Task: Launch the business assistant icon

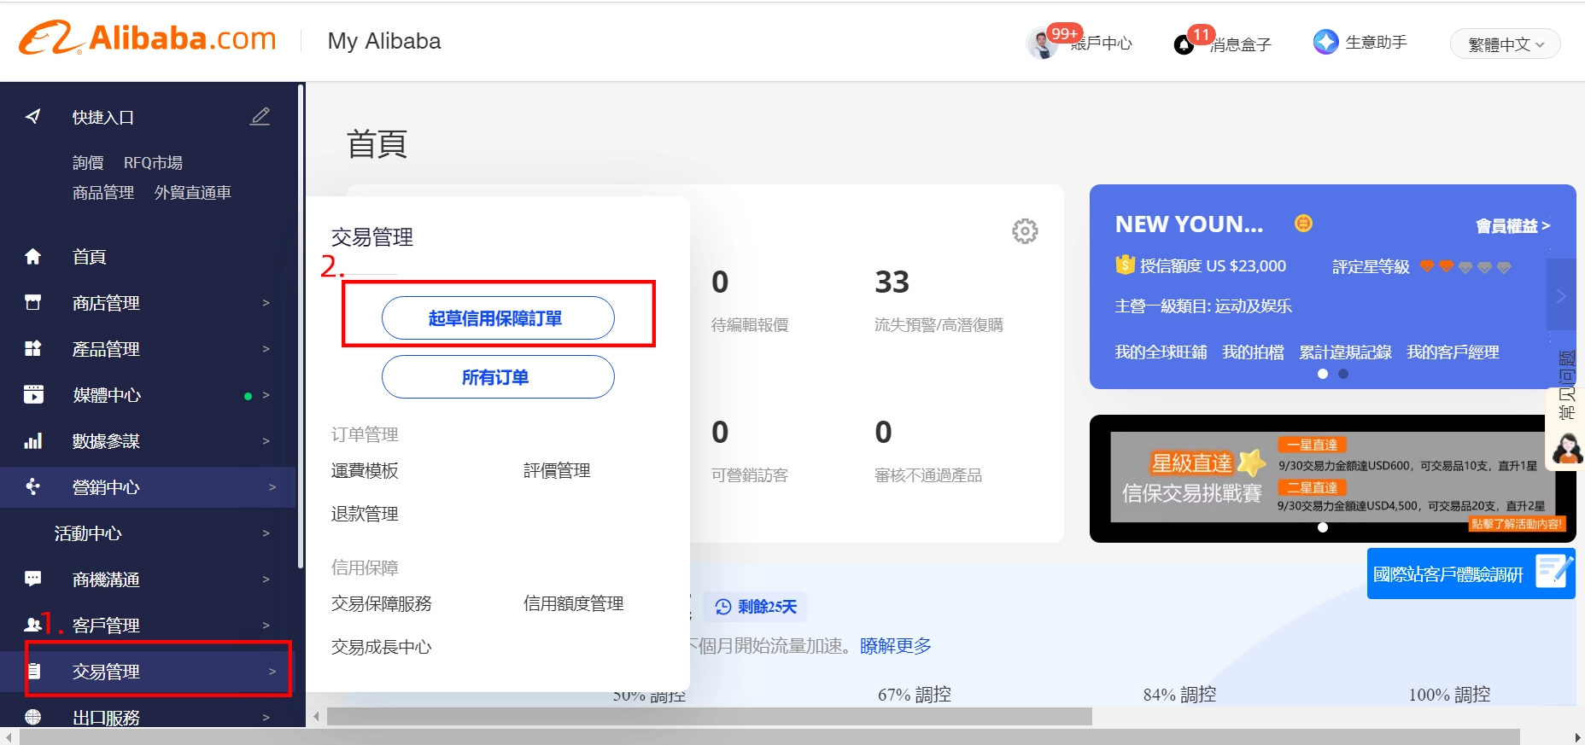Action: pos(1325,42)
